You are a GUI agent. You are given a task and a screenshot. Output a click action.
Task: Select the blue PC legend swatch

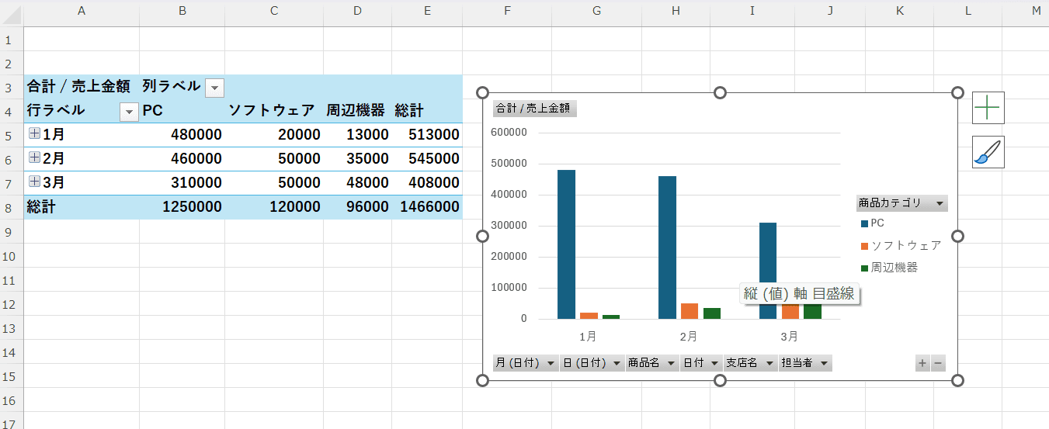tap(864, 223)
